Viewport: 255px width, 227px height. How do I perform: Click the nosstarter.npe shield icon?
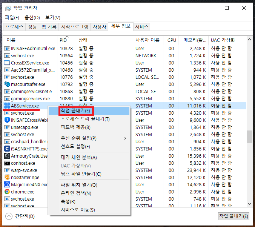pos(7,177)
